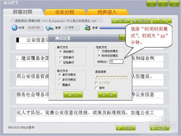Image resolution: width=181 pixels, height=136 pixels.
Task: Open the 排行榜 ranking button
Action: [121, 21]
